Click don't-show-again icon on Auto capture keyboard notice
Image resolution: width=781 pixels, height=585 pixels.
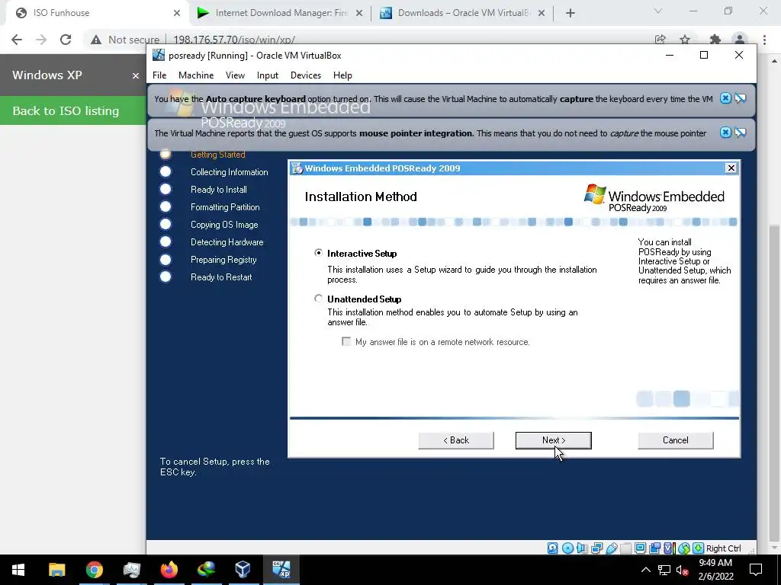740,98
